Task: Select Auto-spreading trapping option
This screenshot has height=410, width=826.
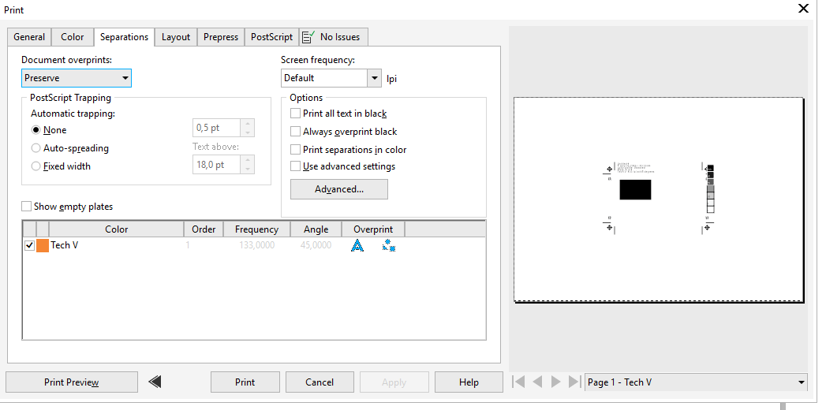Action: [36, 148]
